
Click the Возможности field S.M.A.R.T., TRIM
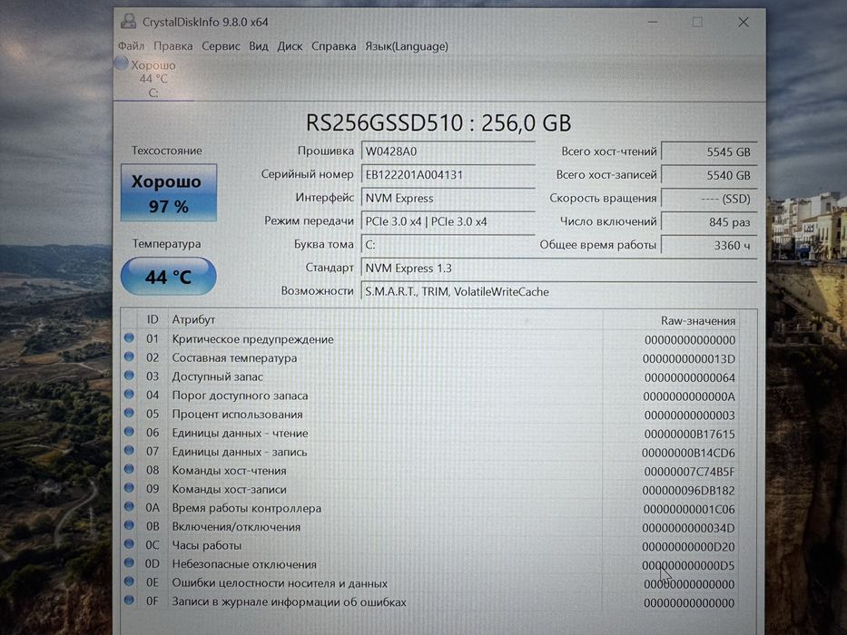(x=559, y=291)
